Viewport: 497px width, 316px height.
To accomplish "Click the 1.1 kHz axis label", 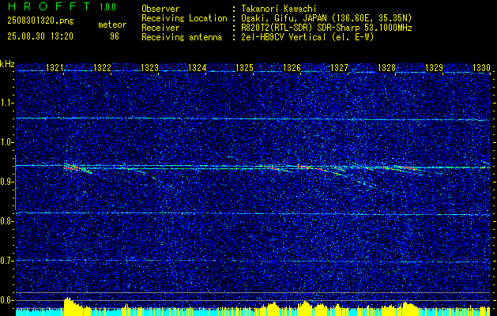I will click(6, 103).
